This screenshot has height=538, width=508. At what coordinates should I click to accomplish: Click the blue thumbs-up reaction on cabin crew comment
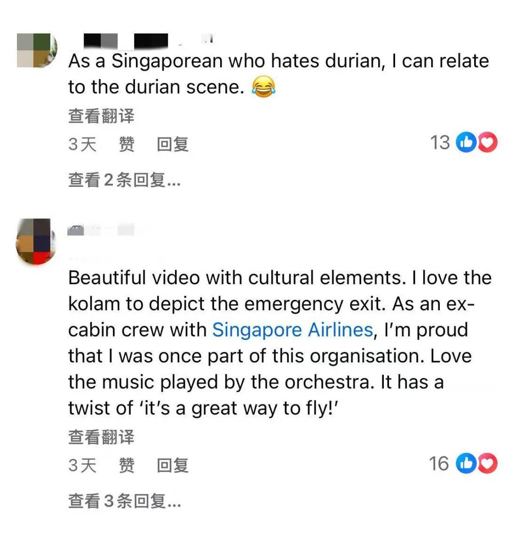[466, 463]
